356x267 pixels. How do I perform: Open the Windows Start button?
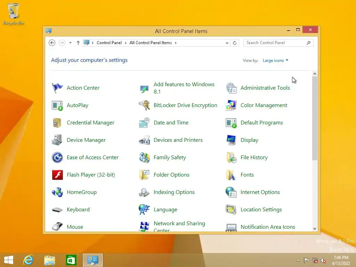(x=9, y=260)
